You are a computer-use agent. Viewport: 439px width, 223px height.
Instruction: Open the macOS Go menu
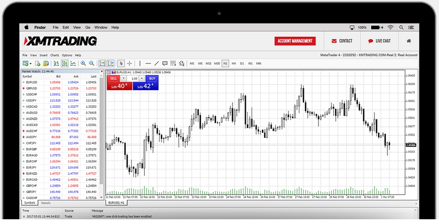click(x=87, y=28)
